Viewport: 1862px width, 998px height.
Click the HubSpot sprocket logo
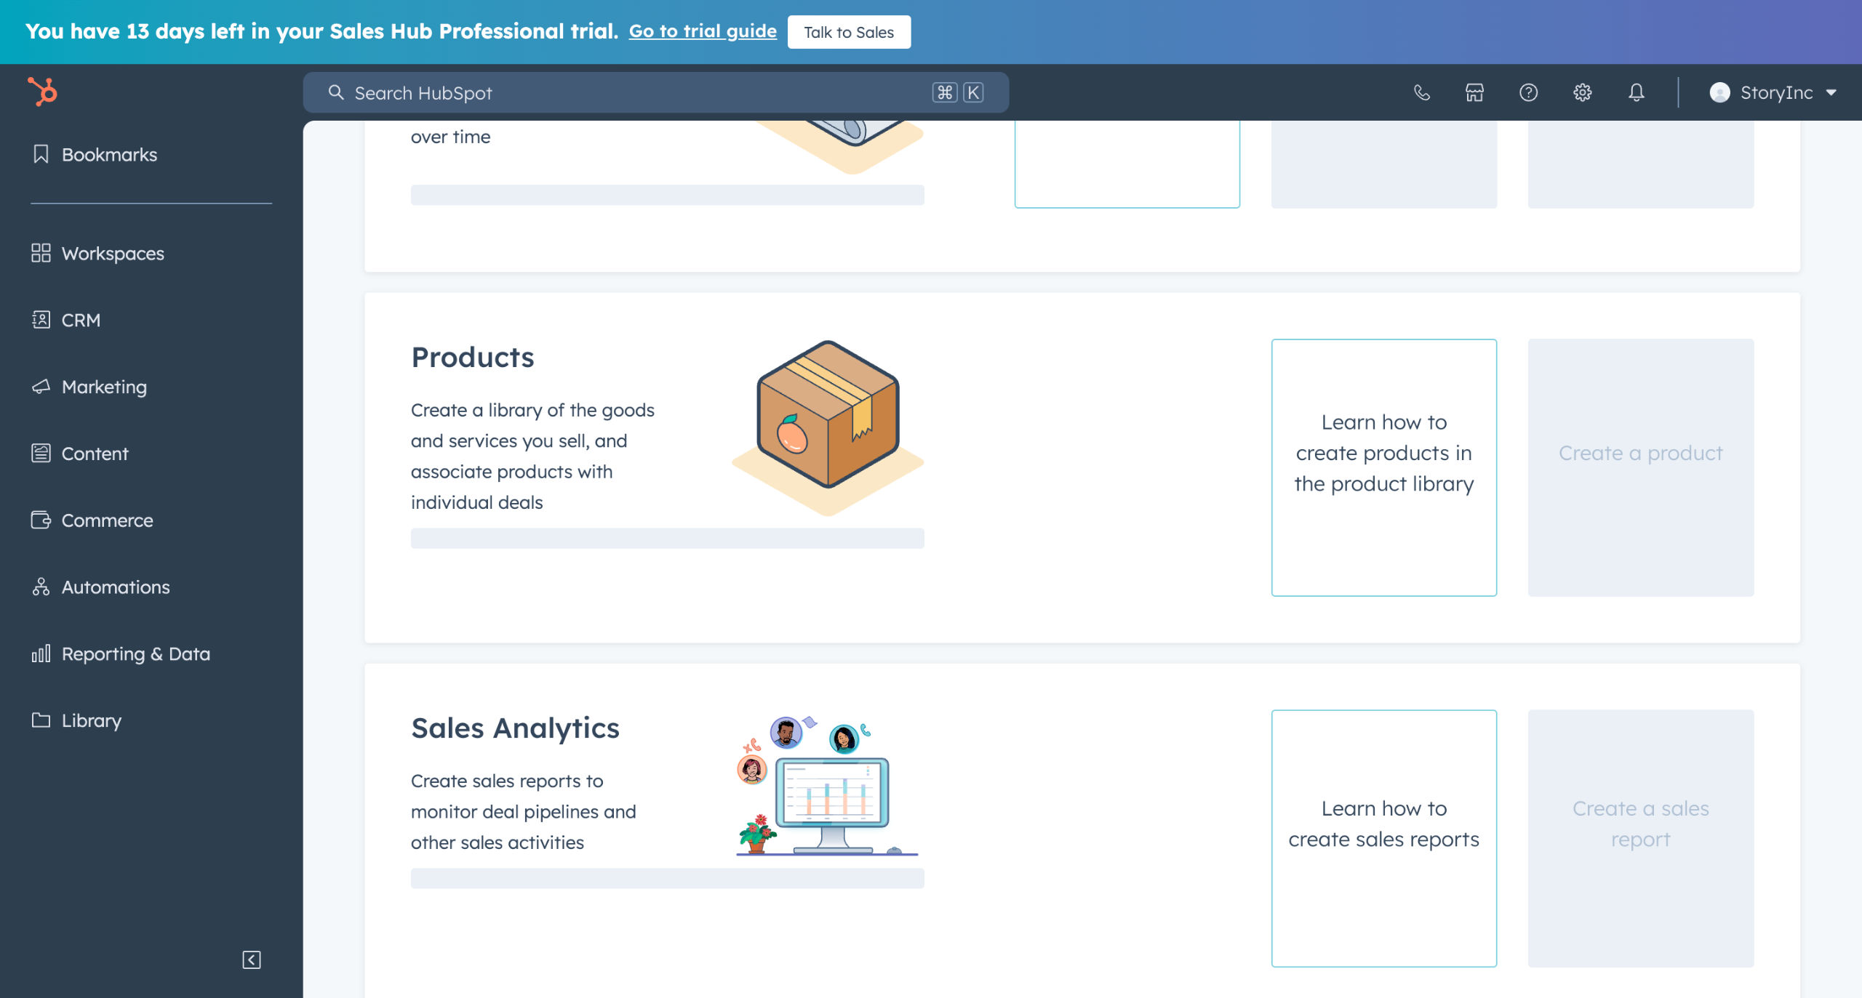(x=42, y=92)
